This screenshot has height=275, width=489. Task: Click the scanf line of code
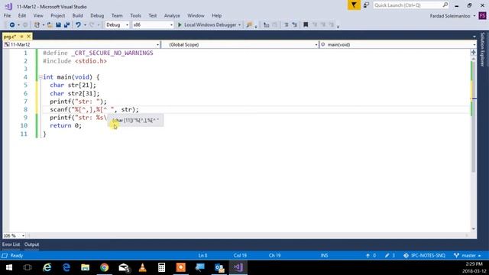point(94,109)
